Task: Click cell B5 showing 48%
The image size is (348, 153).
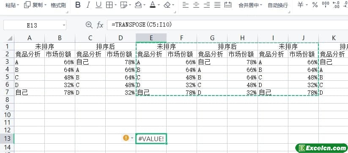Action: (60, 77)
